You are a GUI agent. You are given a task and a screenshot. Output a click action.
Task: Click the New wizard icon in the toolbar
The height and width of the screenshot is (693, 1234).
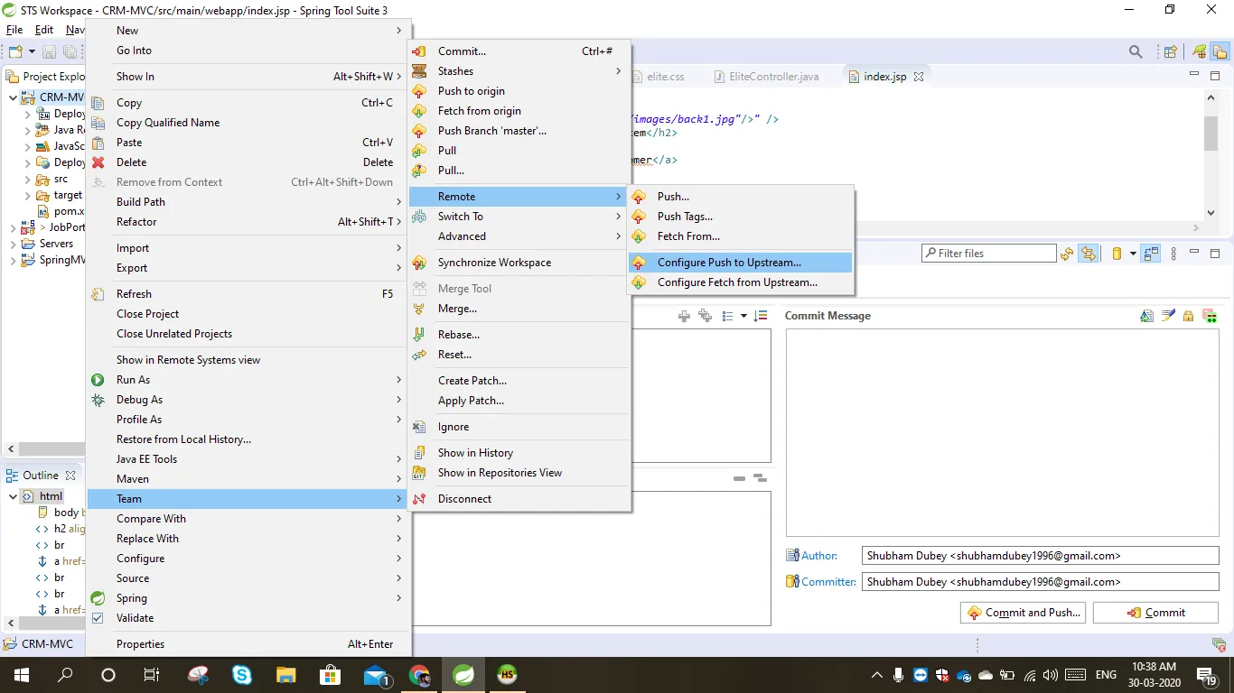[15, 52]
